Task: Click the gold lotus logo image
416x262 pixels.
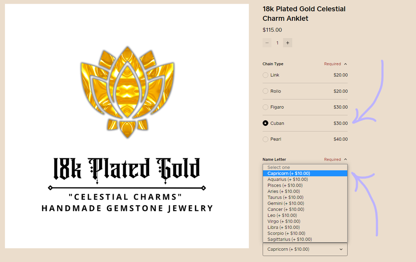Action: tap(127, 92)
